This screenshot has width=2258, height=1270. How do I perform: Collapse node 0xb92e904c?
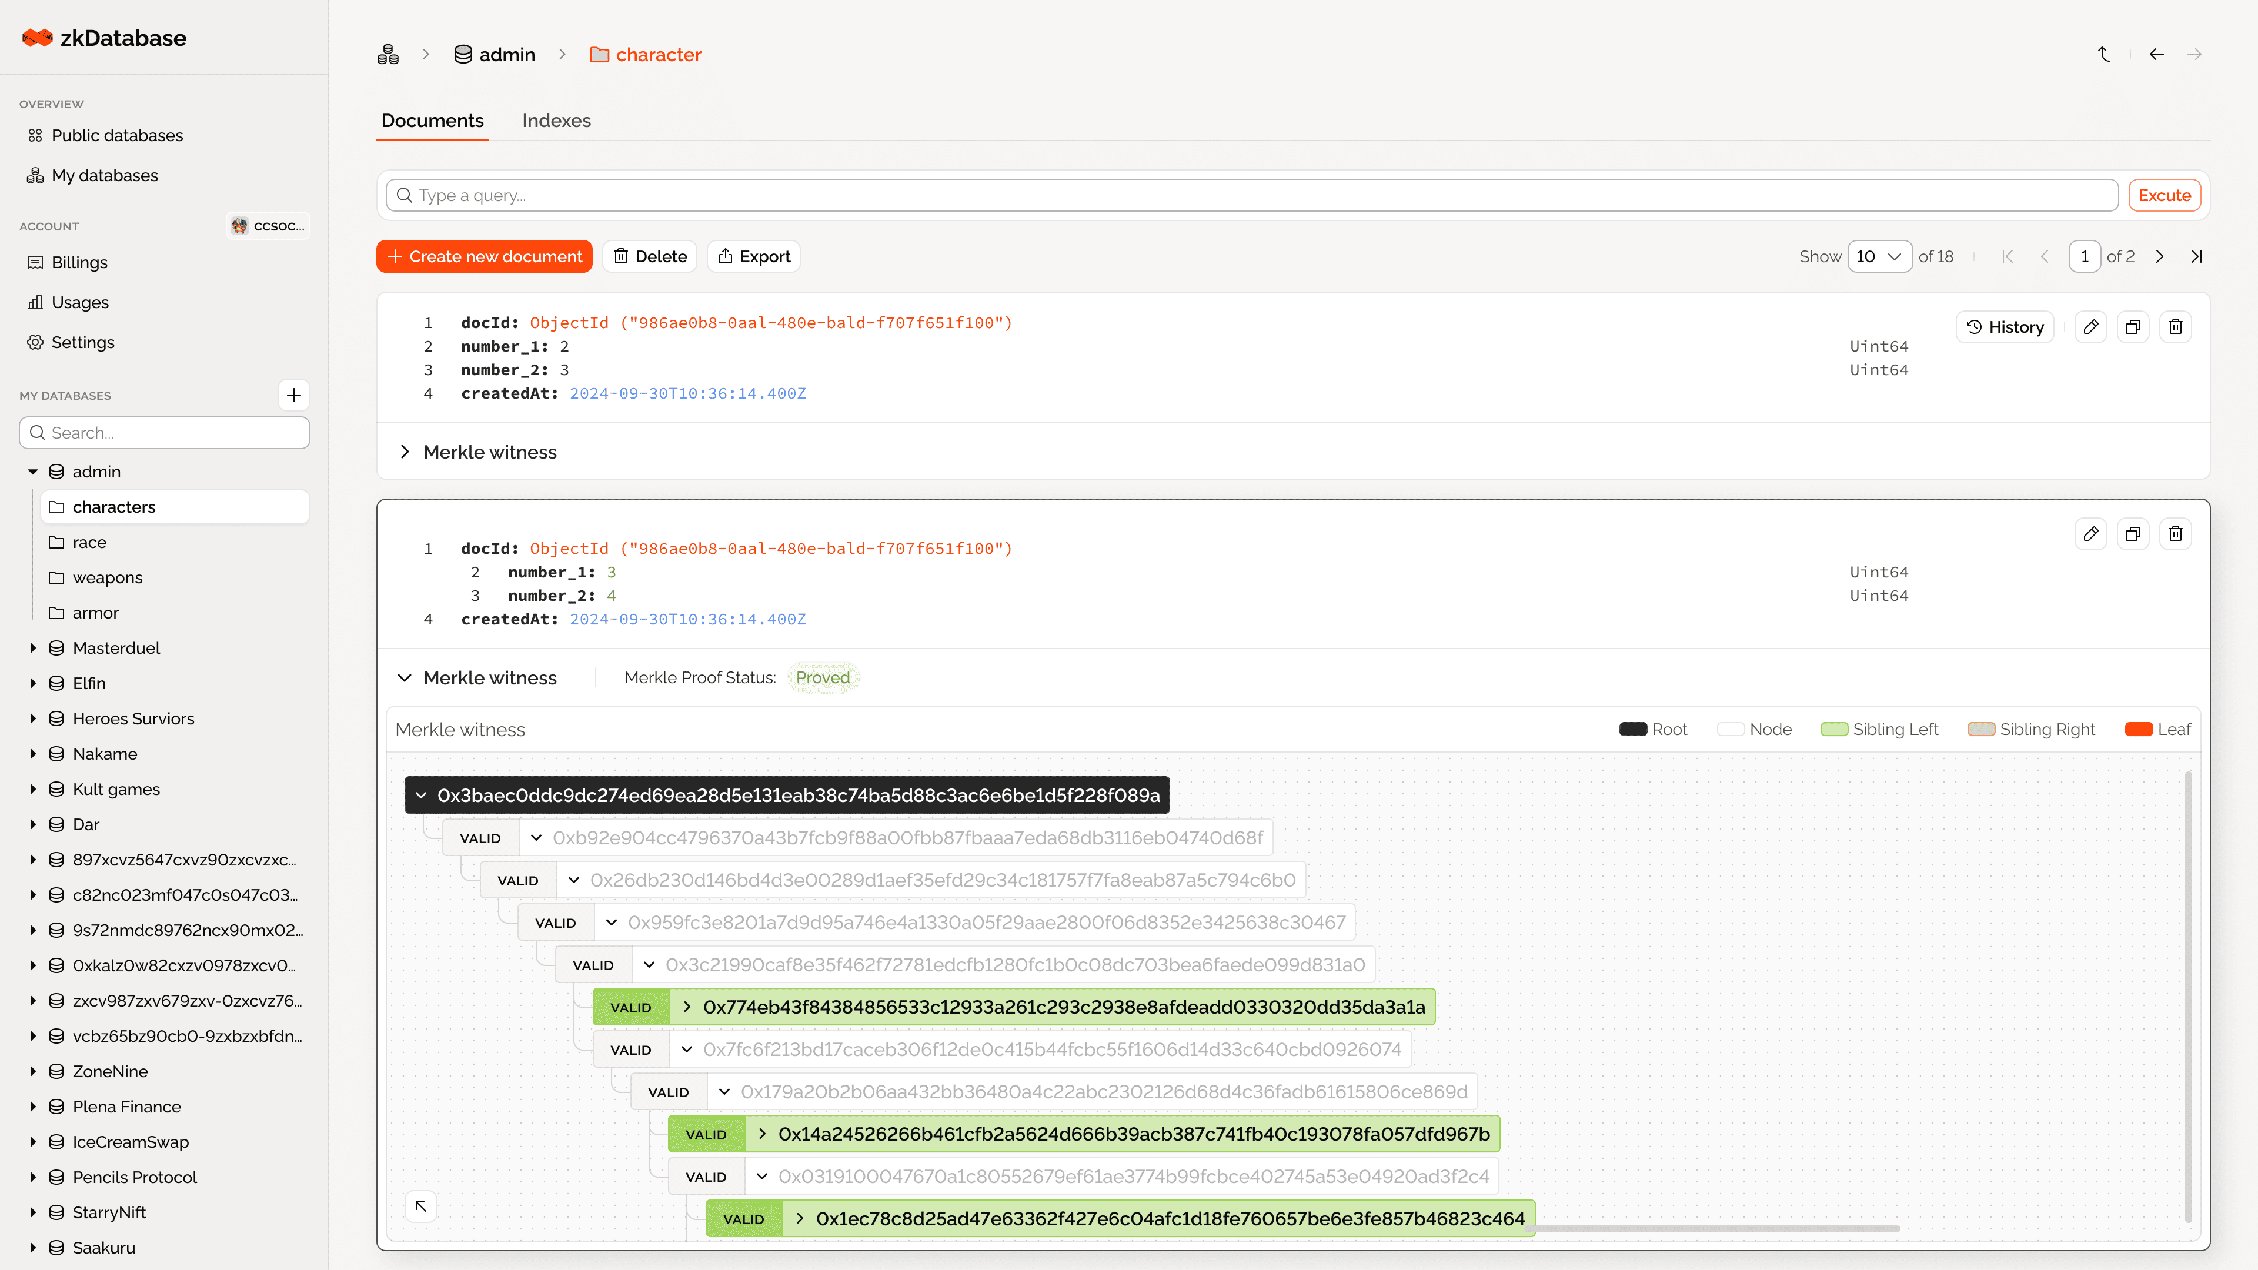(536, 838)
